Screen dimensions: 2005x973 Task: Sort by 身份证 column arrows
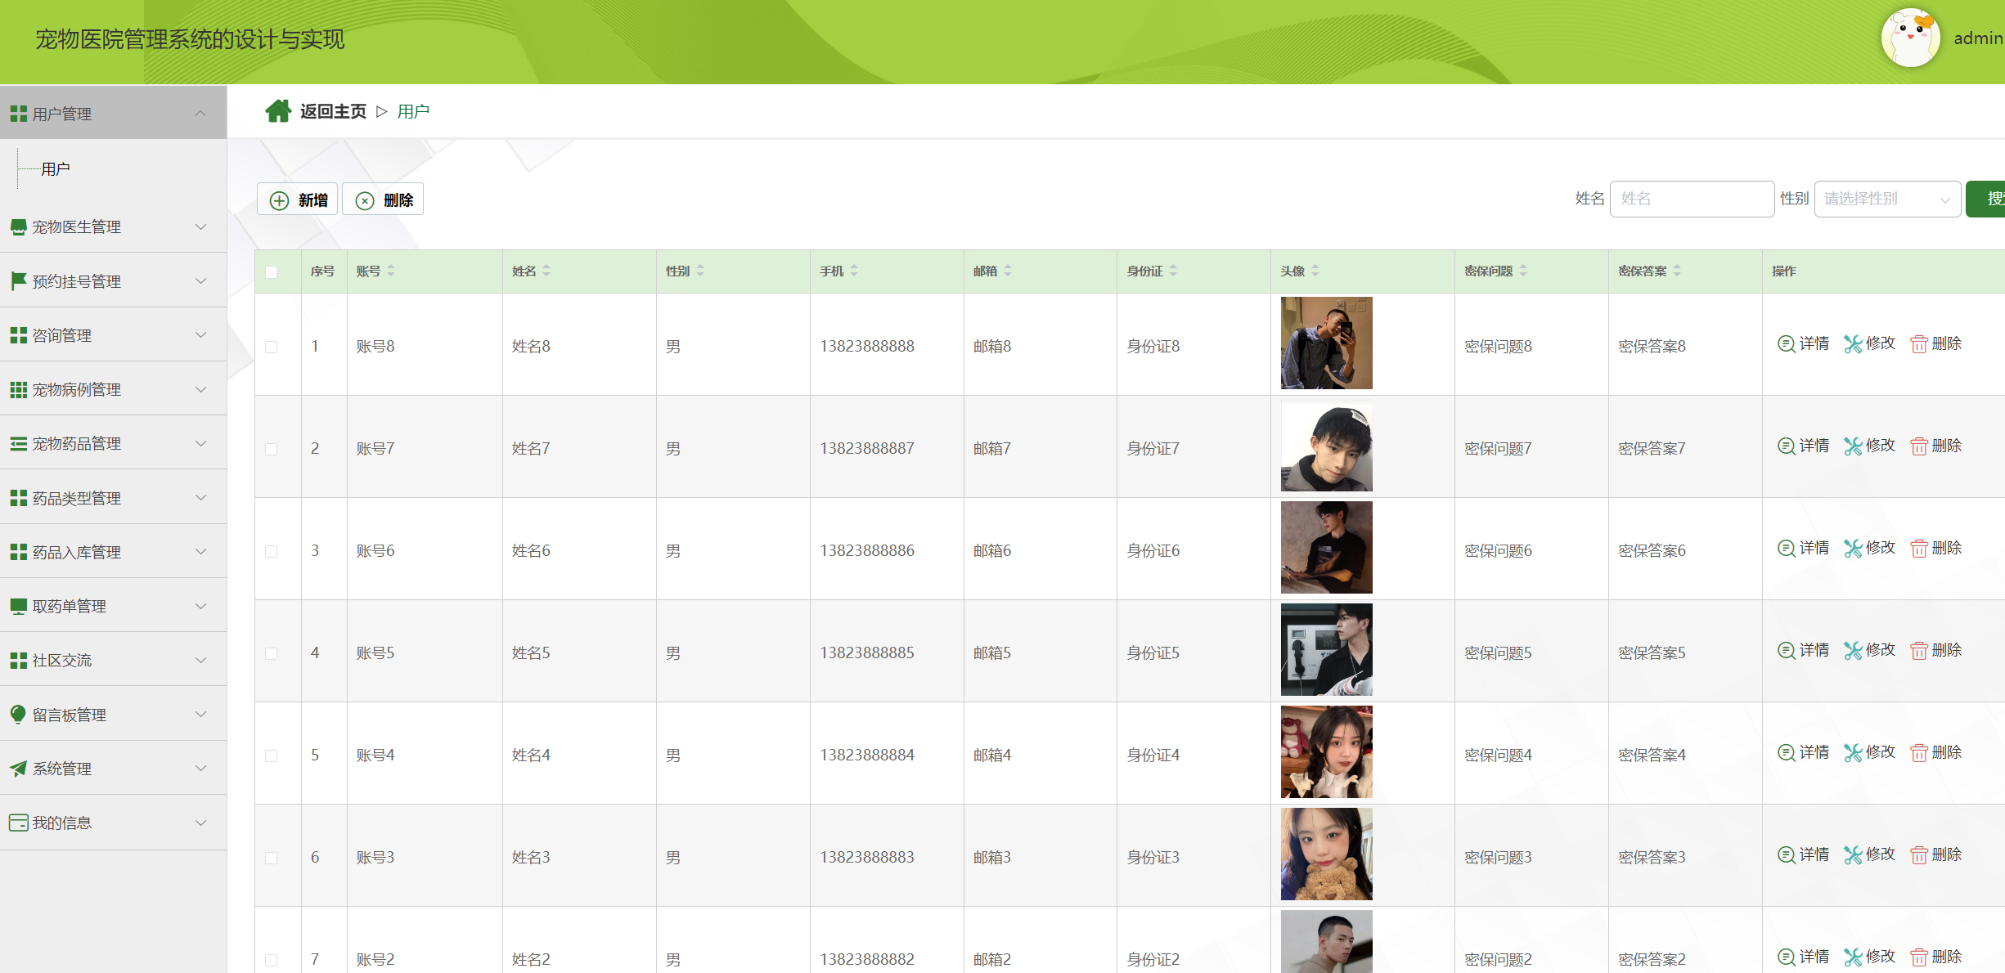pyautogui.click(x=1173, y=271)
